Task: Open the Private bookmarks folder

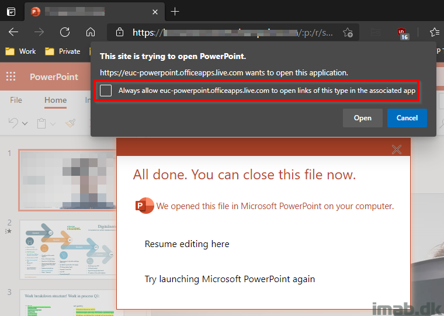Action: pos(63,51)
